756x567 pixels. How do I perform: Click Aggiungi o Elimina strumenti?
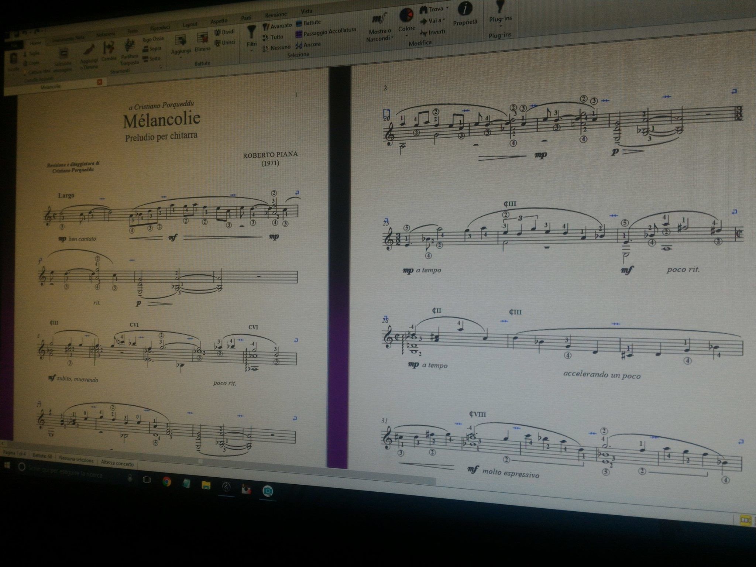click(89, 56)
